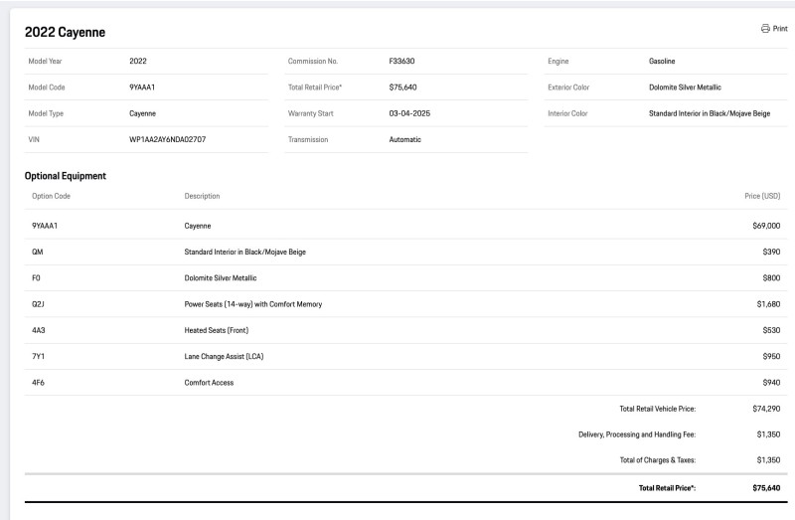The width and height of the screenshot is (795, 520).
Task: Select the 2022 Cayenne heading
Action: [x=65, y=32]
